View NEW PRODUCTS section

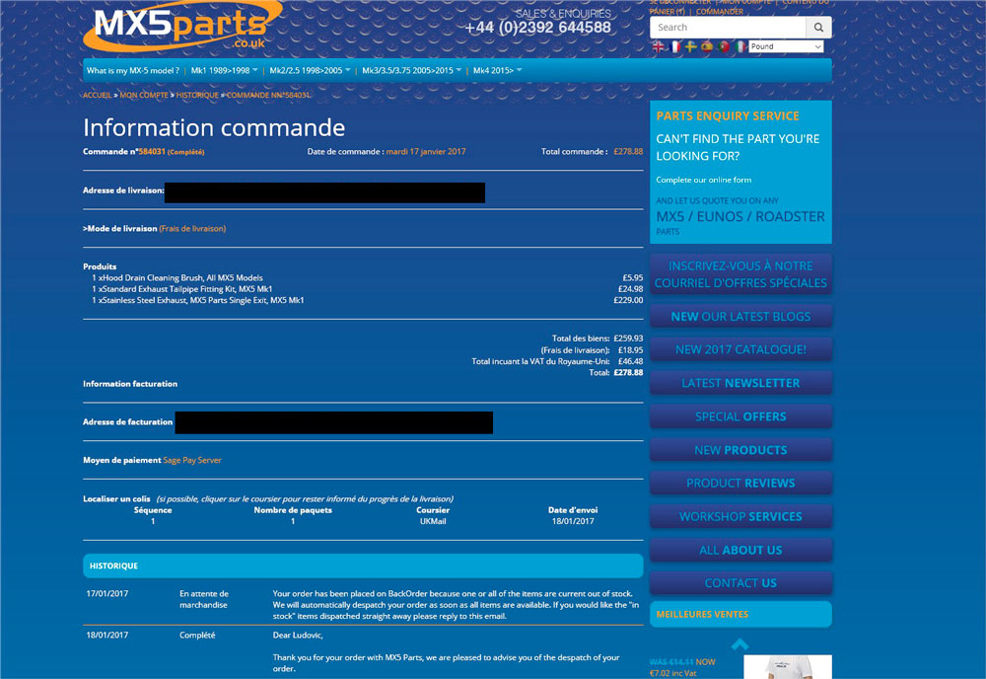point(740,450)
